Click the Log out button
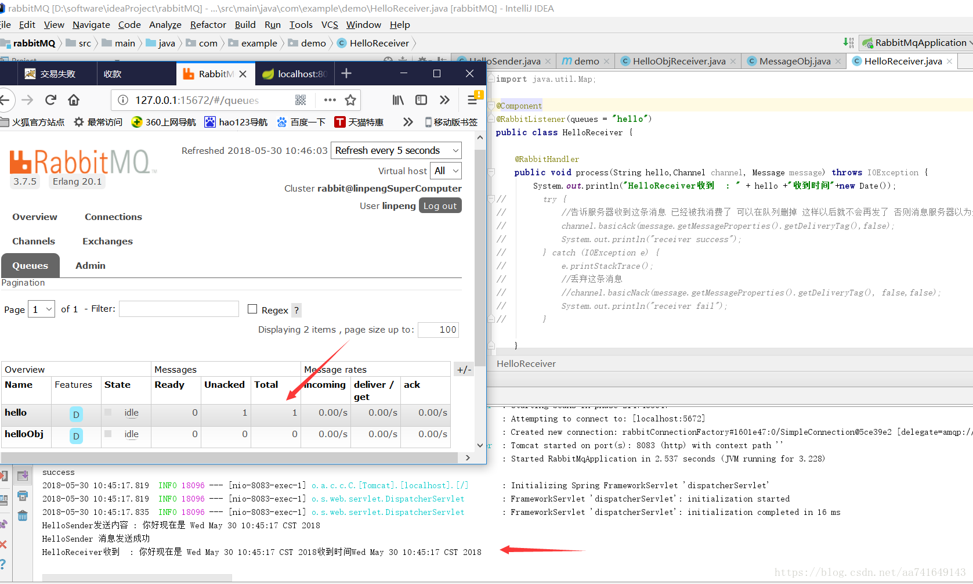This screenshot has width=973, height=584. [x=440, y=205]
